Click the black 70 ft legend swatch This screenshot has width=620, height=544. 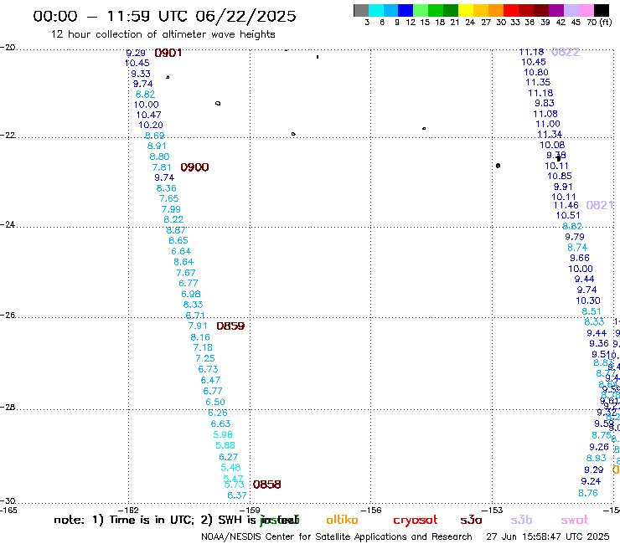[602, 10]
